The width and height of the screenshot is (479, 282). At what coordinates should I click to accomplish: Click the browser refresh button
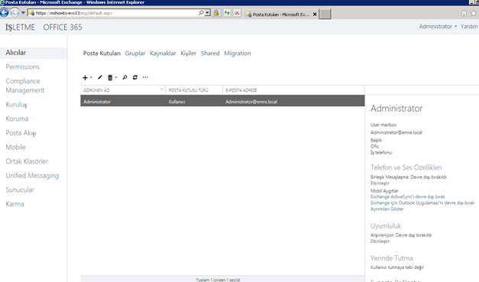click(227, 13)
